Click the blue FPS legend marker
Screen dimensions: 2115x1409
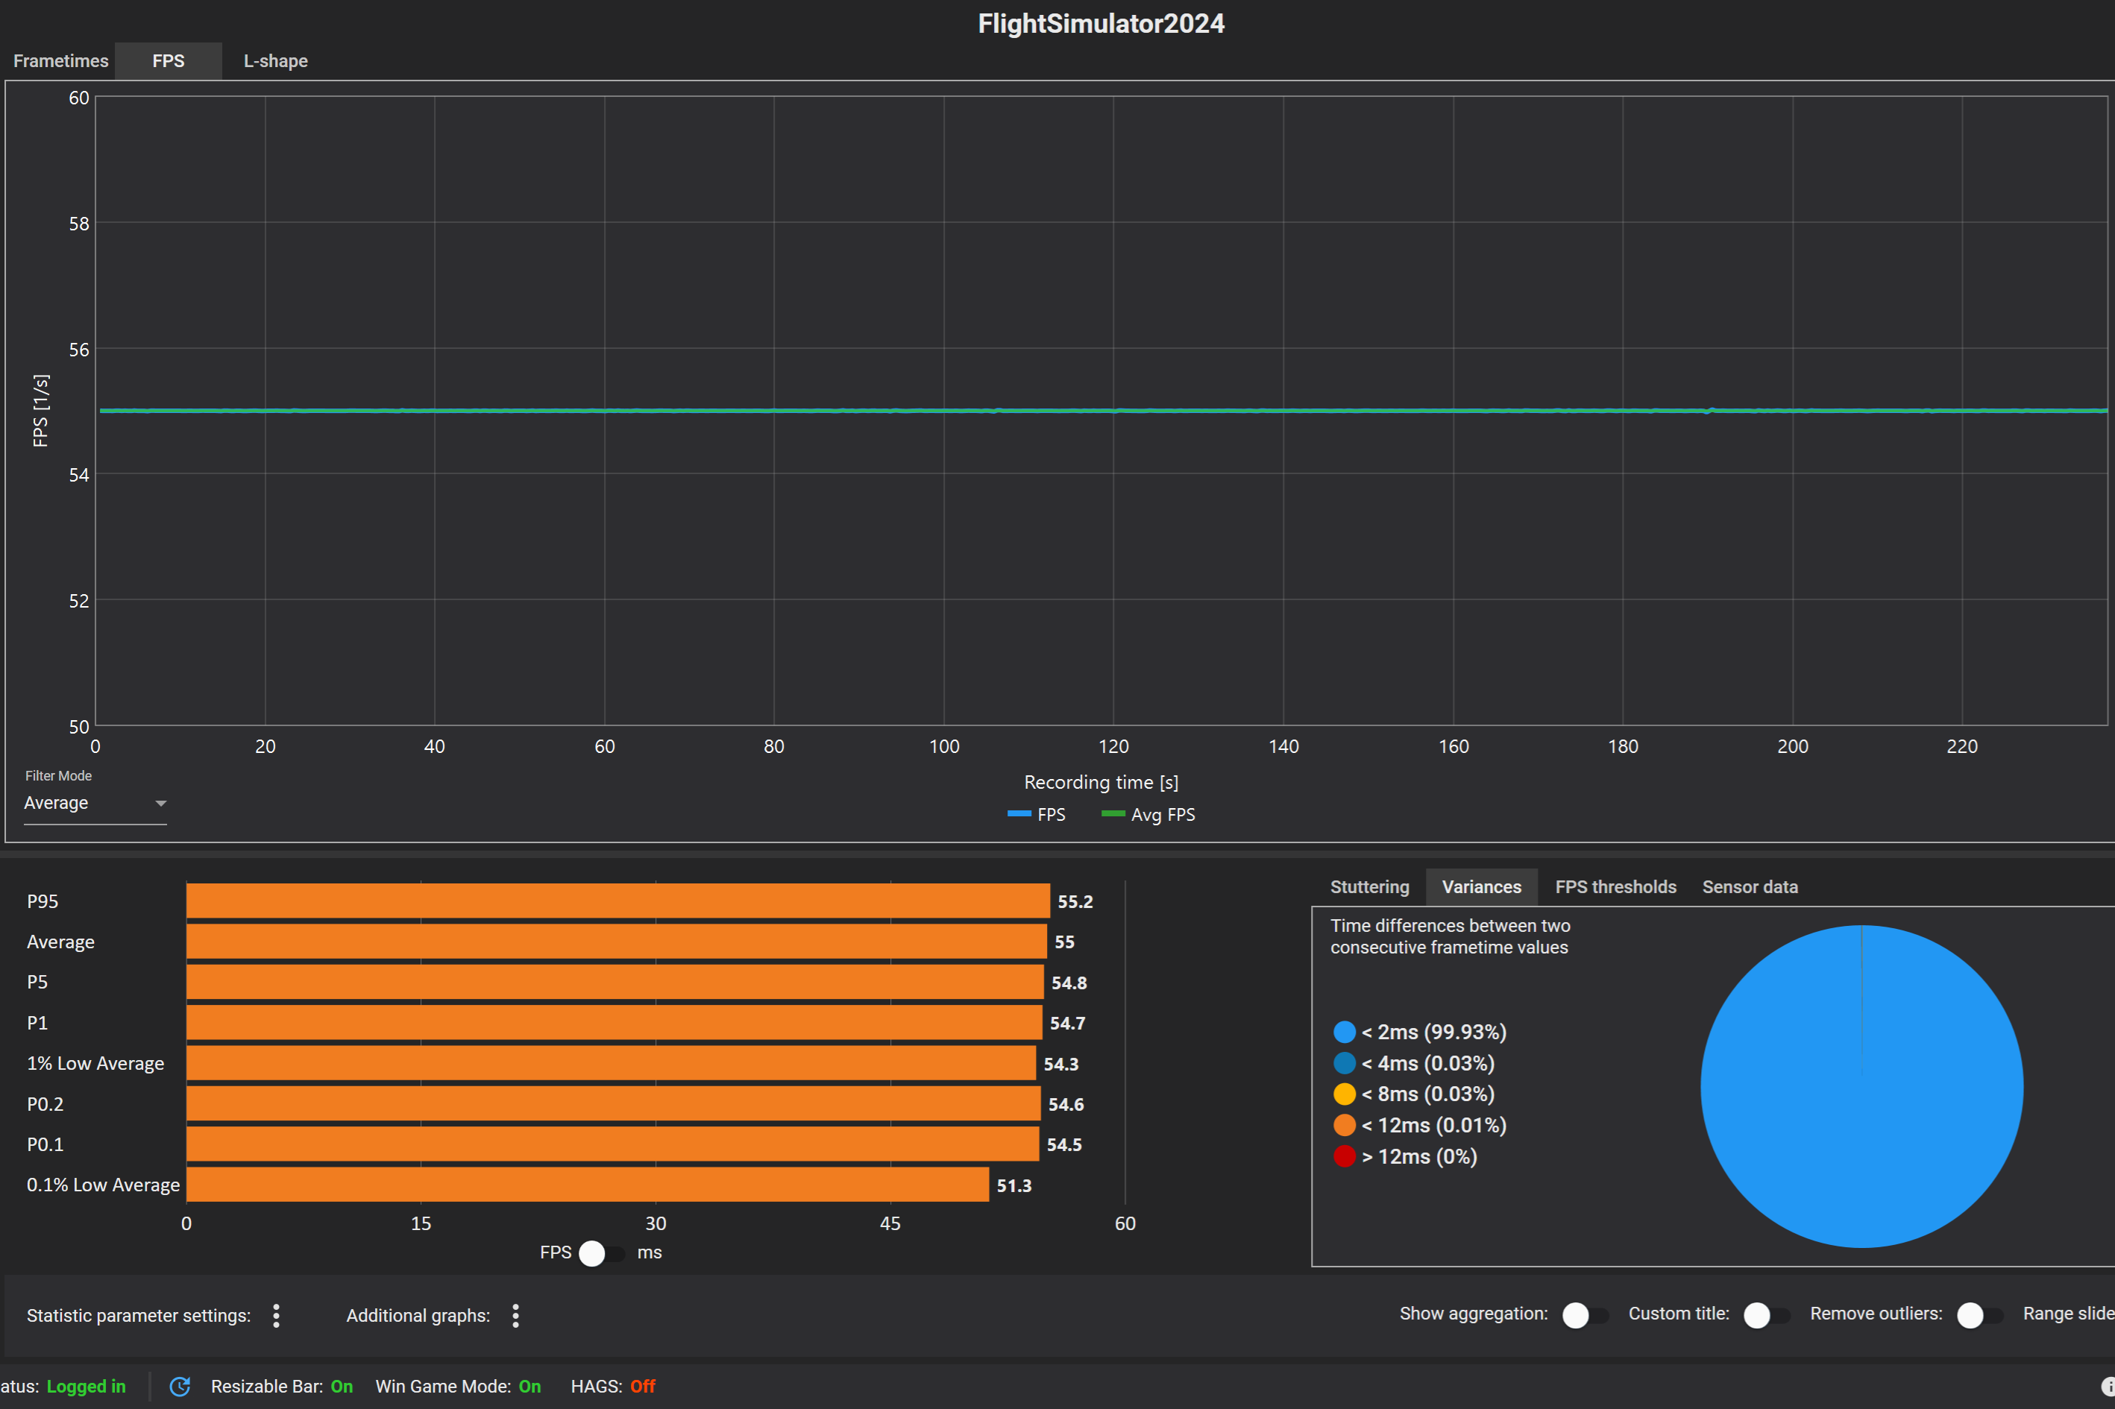pos(1019,814)
